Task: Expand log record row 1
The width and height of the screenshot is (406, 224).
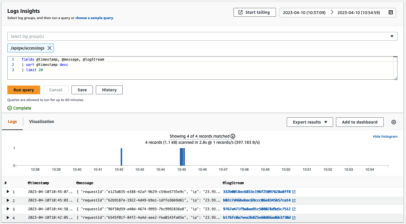Action: click(8, 192)
